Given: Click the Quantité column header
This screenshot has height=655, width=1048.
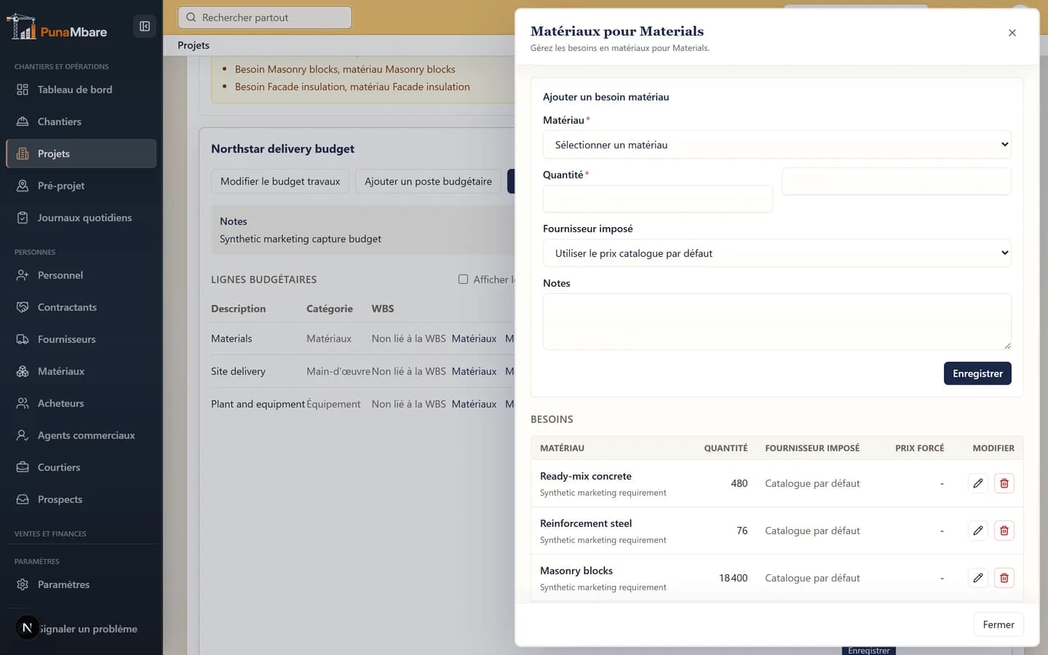Looking at the screenshot, I should point(726,448).
